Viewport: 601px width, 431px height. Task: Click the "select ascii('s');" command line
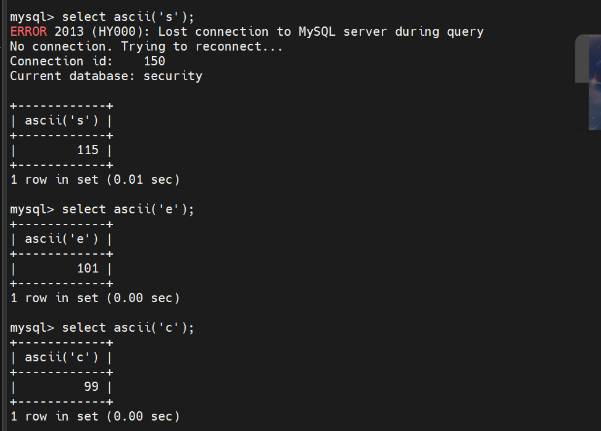(128, 17)
